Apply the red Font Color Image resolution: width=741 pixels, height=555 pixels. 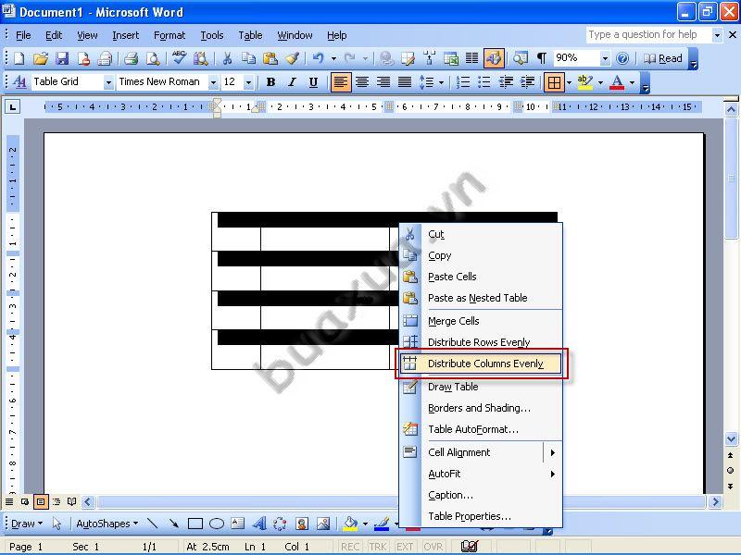coord(617,82)
